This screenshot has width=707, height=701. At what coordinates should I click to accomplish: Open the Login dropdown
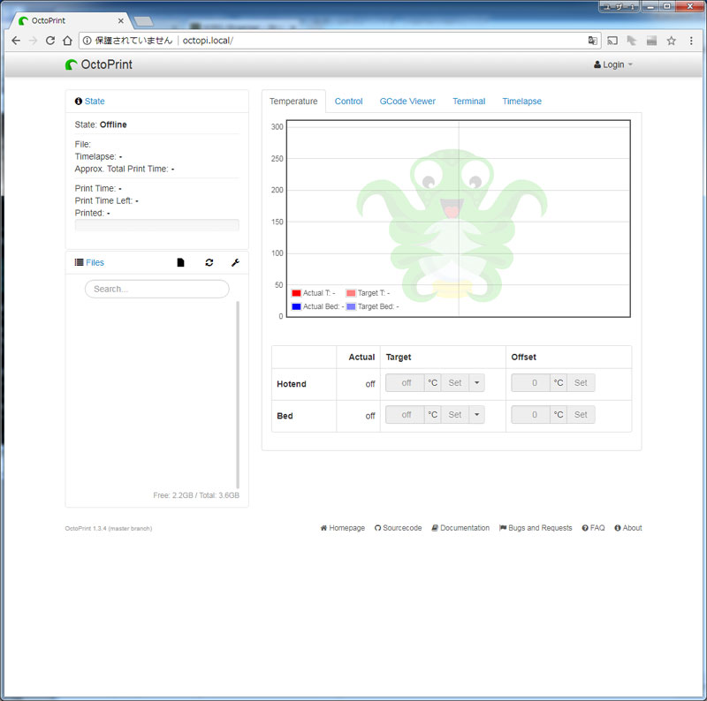(x=613, y=64)
